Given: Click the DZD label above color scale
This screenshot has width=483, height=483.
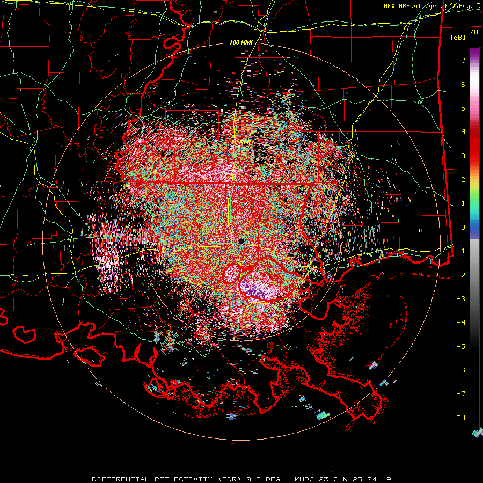Looking at the screenshot, I should point(471,32).
